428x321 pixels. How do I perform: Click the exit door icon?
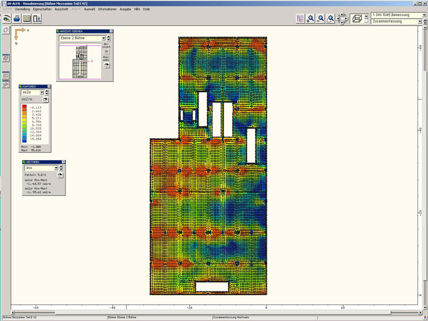37,19
